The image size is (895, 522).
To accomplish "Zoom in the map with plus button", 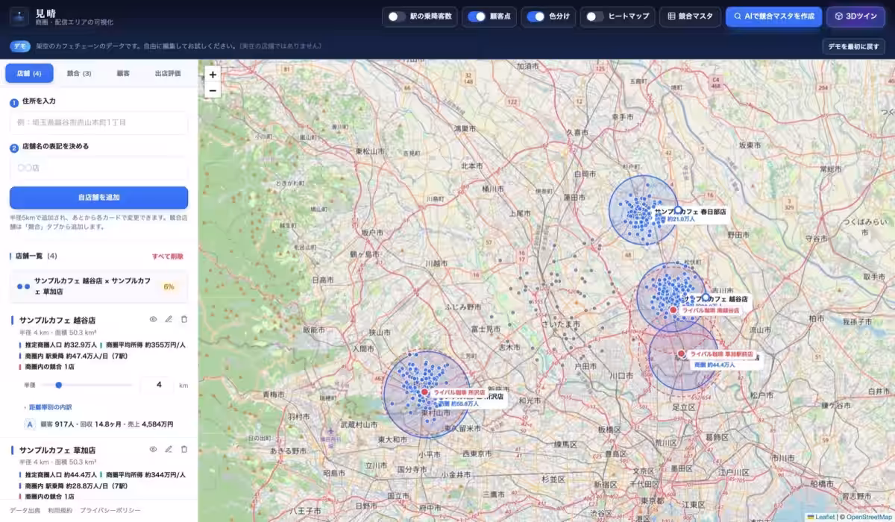I will click(213, 75).
